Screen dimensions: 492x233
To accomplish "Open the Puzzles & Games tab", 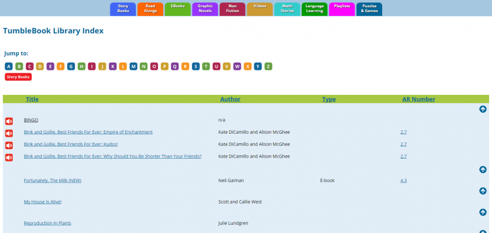I will point(369,8).
